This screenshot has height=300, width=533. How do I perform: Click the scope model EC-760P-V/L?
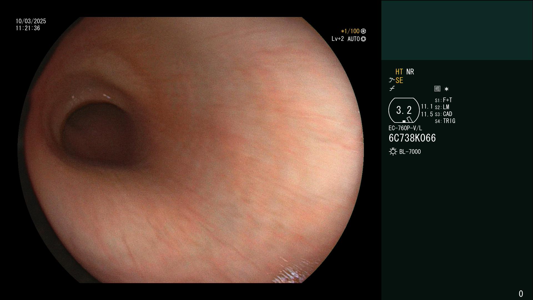coord(405,128)
